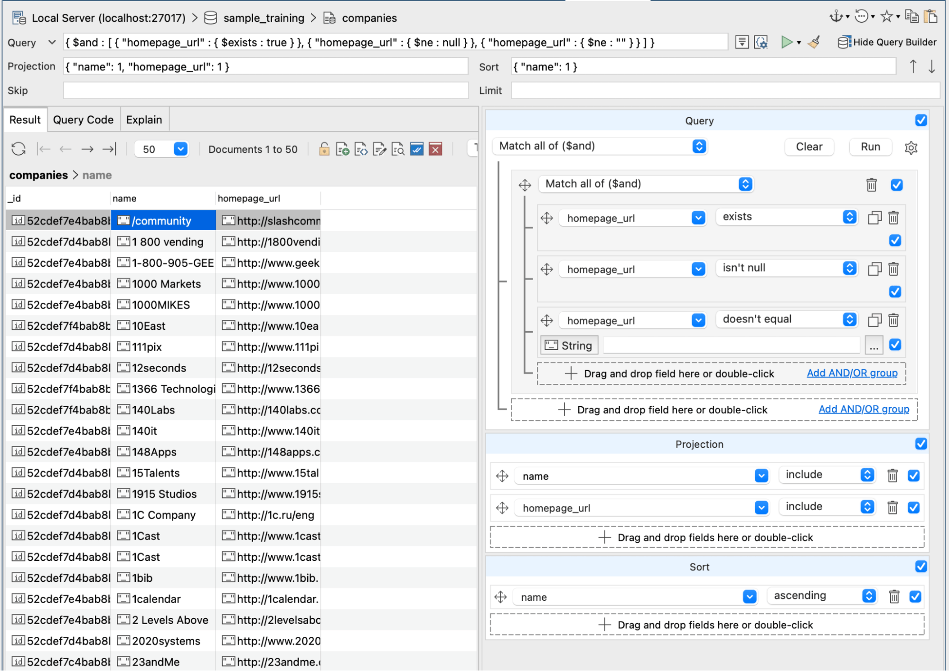
Task: Click the refresh results icon
Action: coord(19,149)
